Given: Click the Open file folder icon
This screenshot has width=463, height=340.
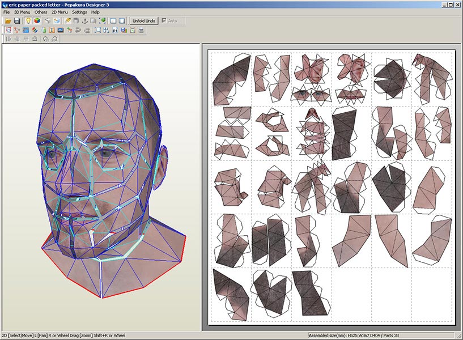Looking at the screenshot, I should (x=8, y=21).
